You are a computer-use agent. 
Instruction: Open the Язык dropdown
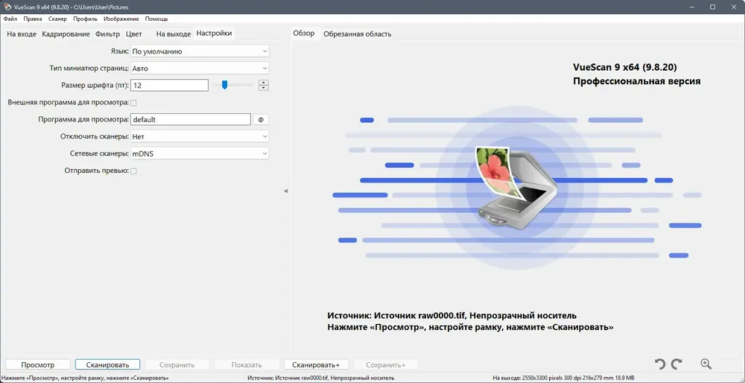[x=200, y=51]
